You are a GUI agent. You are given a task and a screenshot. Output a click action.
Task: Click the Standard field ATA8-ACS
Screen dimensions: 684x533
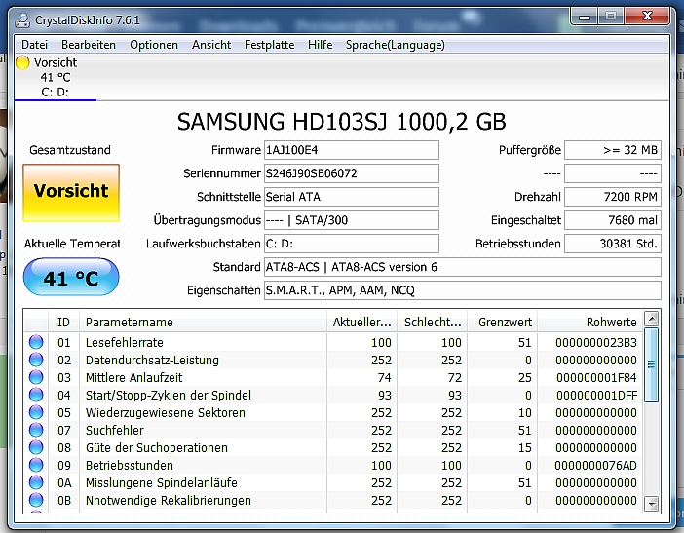[x=463, y=267]
